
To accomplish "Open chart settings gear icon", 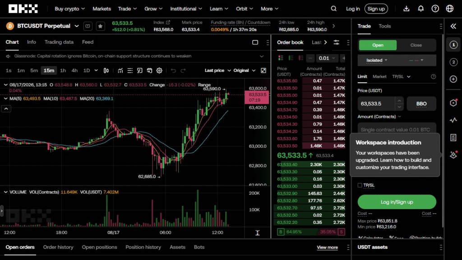I will click(x=159, y=70).
